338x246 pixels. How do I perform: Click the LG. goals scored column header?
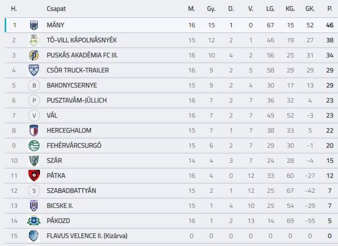tap(270, 9)
